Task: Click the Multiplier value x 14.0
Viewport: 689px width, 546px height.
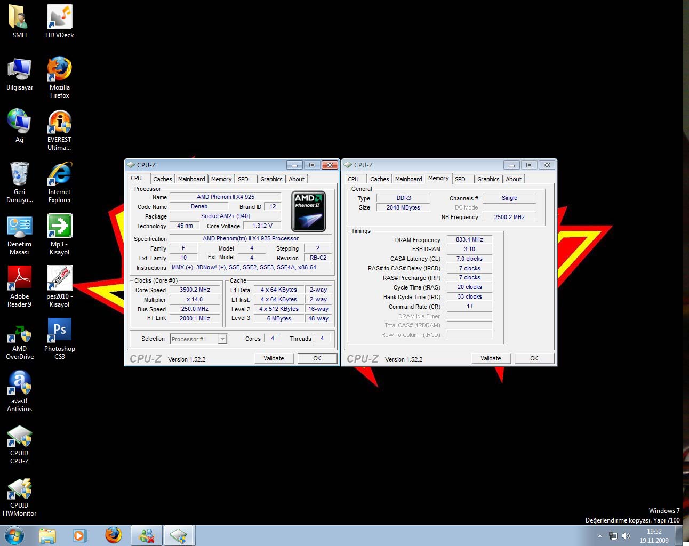Action: 195,300
